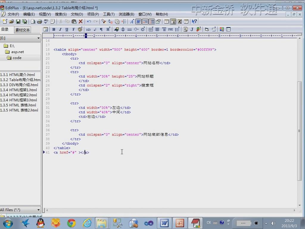Run spell check with the ABC icon
Image resolution: width=305 pixels, height=229 pixels.
tap(46, 21)
